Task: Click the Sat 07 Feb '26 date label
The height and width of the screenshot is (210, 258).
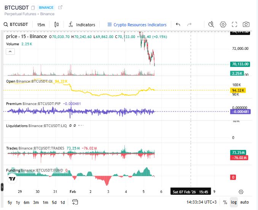Action: (x=191, y=192)
